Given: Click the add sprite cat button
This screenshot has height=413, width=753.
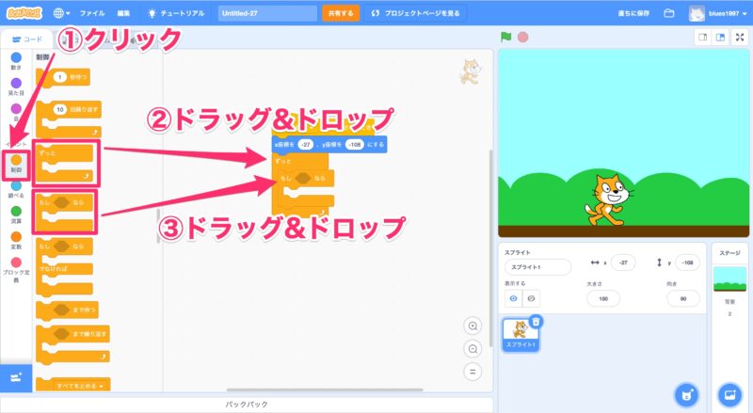Looking at the screenshot, I should [688, 393].
